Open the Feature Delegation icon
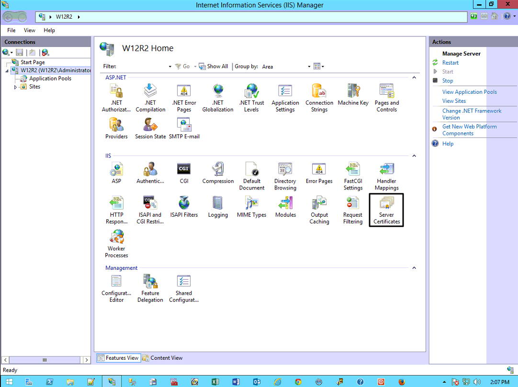Image resolution: width=518 pixels, height=387 pixels. tap(150, 288)
